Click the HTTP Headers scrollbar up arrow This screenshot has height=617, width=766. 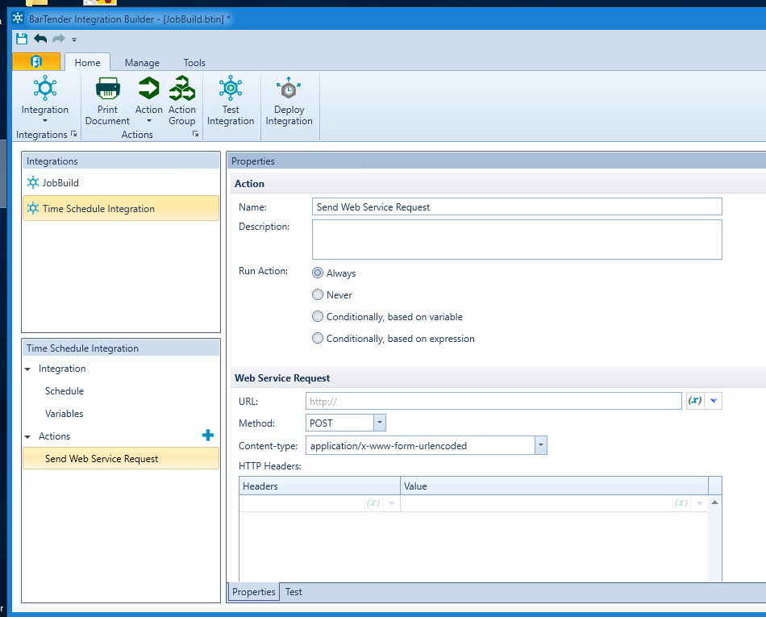[714, 502]
